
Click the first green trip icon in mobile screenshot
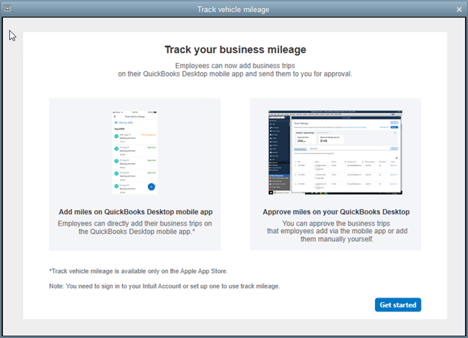coord(116,136)
